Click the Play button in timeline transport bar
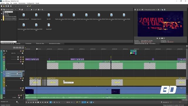 tap(33, 102)
